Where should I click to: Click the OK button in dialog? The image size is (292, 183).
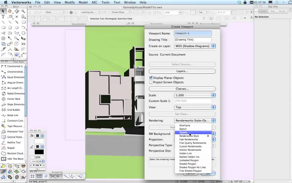(x=208, y=173)
